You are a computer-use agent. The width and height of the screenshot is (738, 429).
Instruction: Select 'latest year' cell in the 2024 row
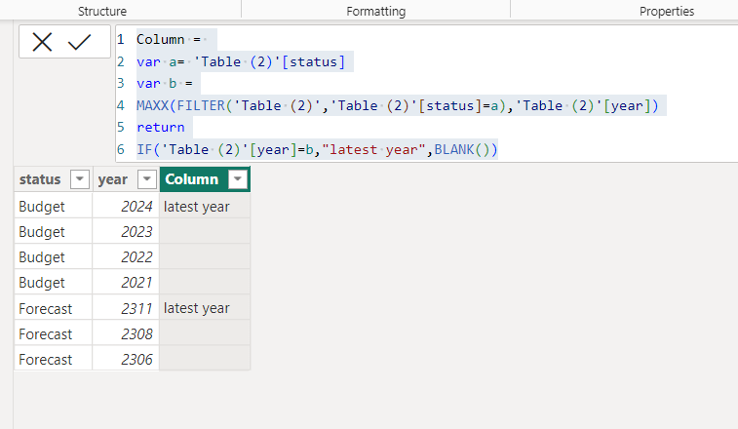point(205,207)
